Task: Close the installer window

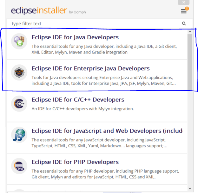Action: pyautogui.click(x=184, y=2)
